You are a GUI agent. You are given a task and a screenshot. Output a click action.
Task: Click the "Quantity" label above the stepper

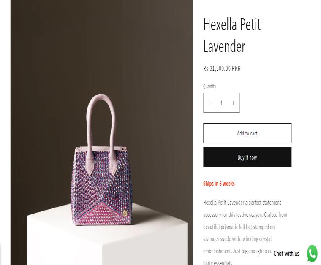pos(209,86)
